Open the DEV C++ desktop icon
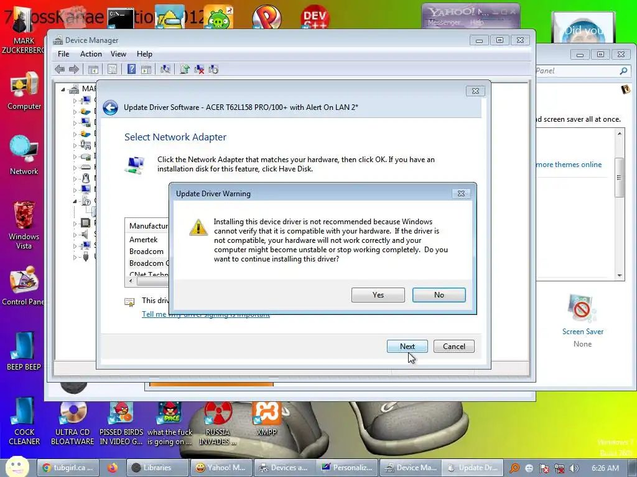The height and width of the screenshot is (477, 637). (315, 17)
